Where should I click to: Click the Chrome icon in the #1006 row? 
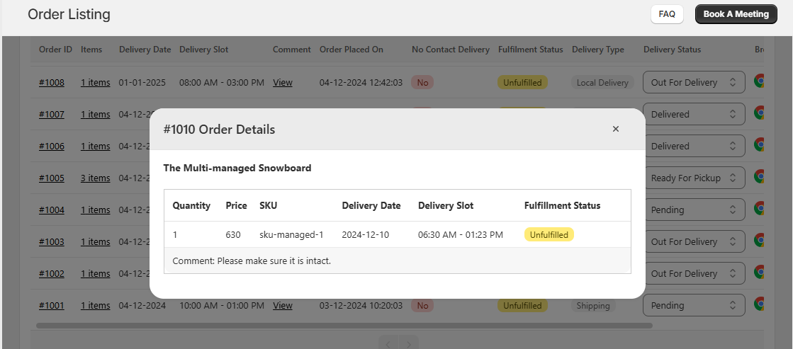[x=759, y=146]
